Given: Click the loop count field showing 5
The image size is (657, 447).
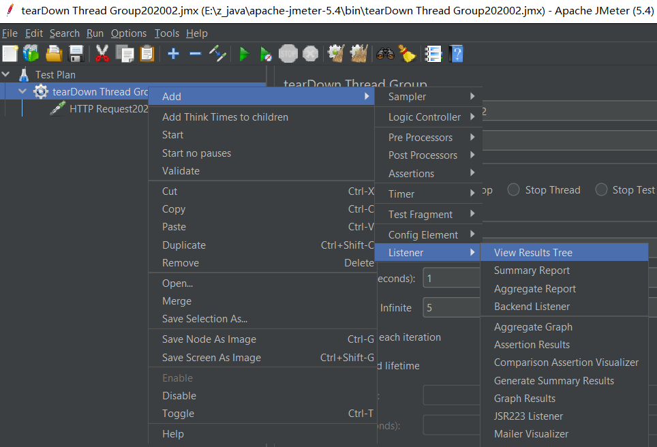Looking at the screenshot, I should tap(452, 307).
